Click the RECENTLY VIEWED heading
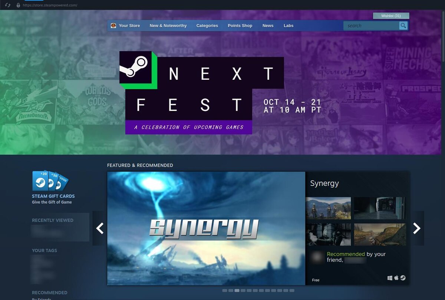This screenshot has height=300, width=445. [53, 220]
